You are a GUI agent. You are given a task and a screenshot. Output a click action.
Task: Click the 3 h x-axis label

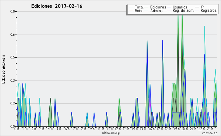[42, 129]
